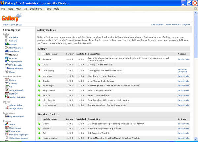Deactivate the URL Rewrite module
The image size is (198, 142).
pos(183,100)
